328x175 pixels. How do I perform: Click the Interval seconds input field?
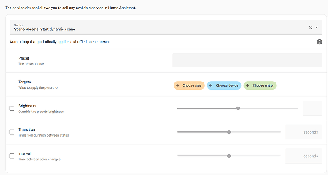304,156
